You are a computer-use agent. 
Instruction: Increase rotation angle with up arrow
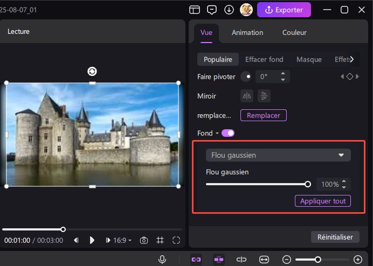click(x=283, y=74)
